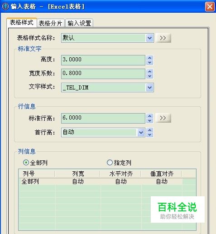This screenshot has height=234, width=216.
Task: Open the 首行高 dropdown arrow
Action: [141, 133]
